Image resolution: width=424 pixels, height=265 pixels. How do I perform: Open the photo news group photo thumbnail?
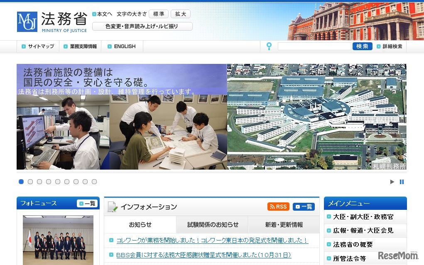(58, 240)
